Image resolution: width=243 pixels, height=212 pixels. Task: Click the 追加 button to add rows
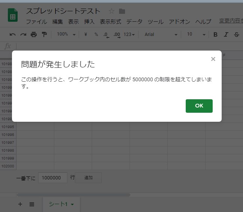88,178
